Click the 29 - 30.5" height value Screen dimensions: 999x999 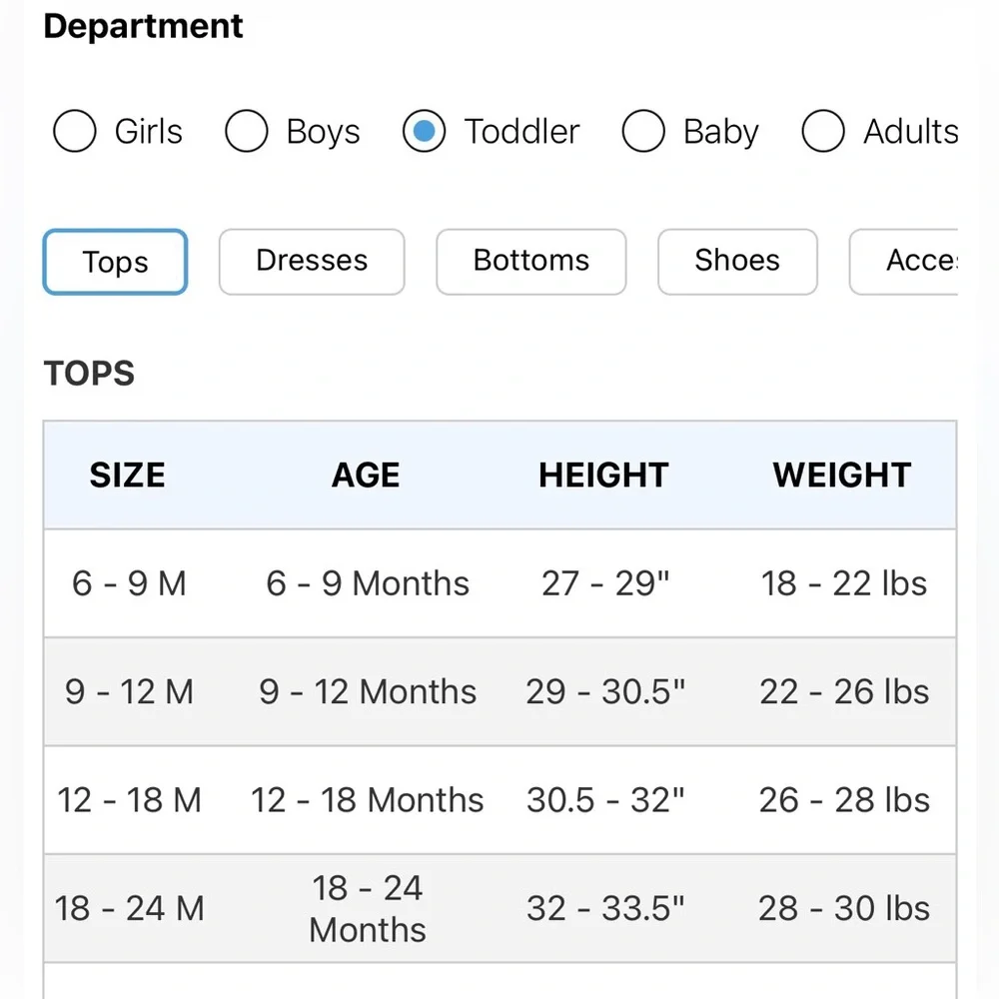(x=605, y=692)
